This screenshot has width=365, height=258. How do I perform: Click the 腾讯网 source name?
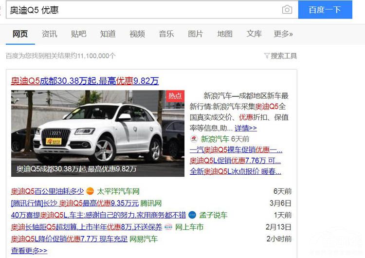click(x=151, y=203)
